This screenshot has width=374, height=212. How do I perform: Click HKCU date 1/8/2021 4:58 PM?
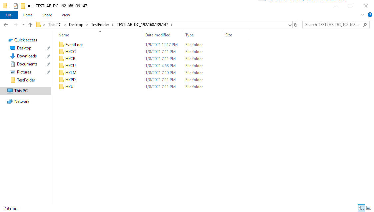tap(161, 65)
